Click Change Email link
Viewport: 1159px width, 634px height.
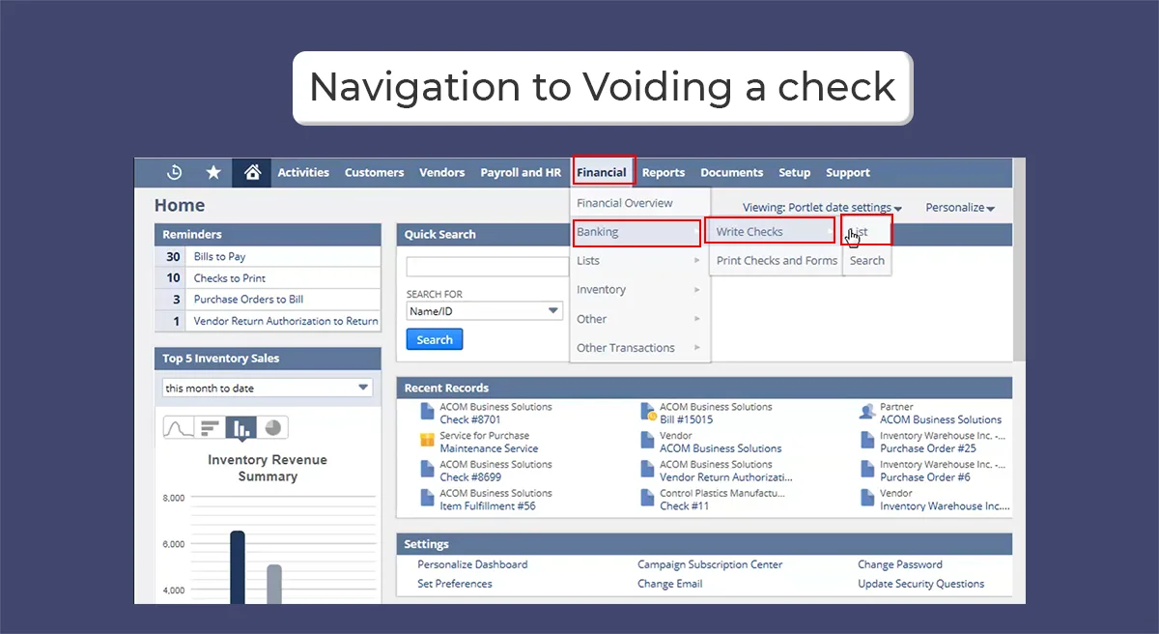point(670,584)
